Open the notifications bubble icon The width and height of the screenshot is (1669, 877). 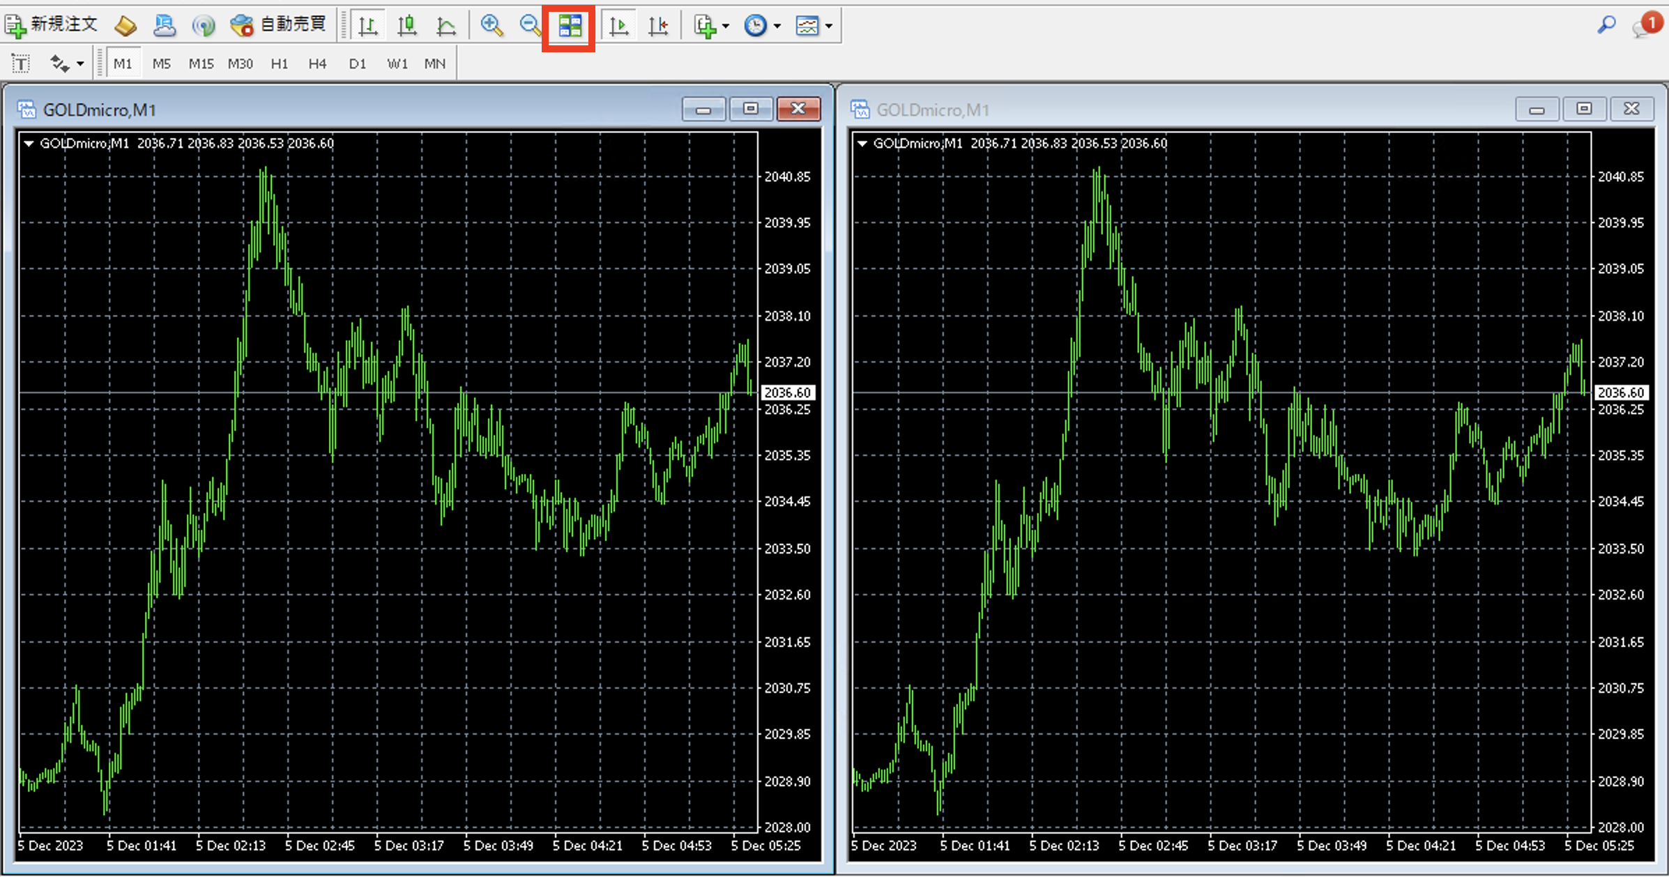point(1647,25)
